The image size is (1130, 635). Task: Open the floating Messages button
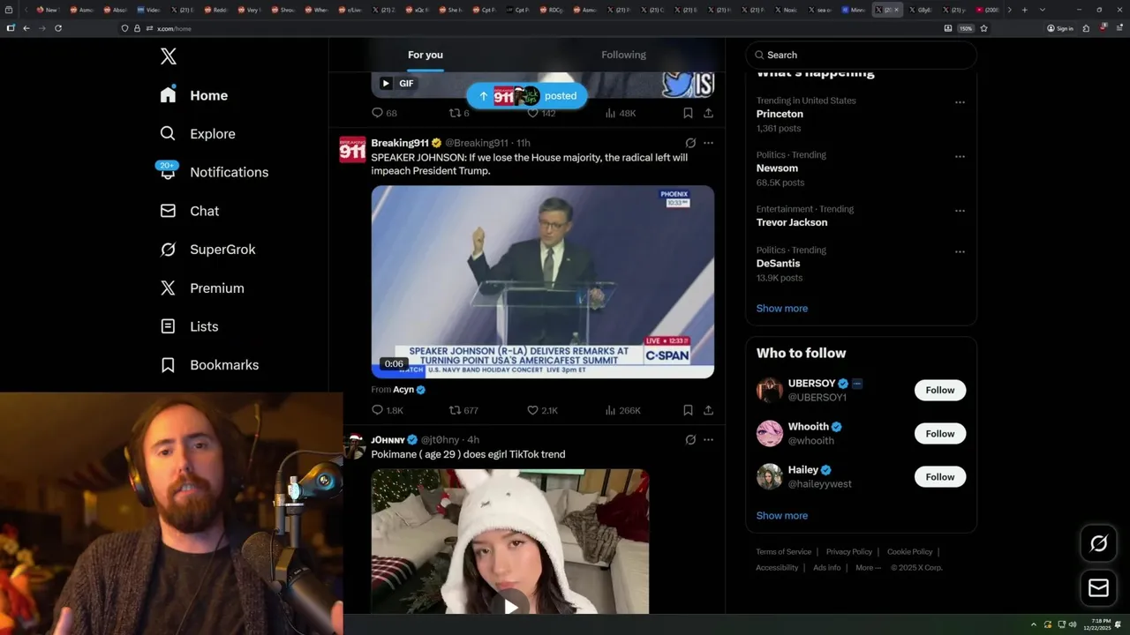coord(1099,587)
